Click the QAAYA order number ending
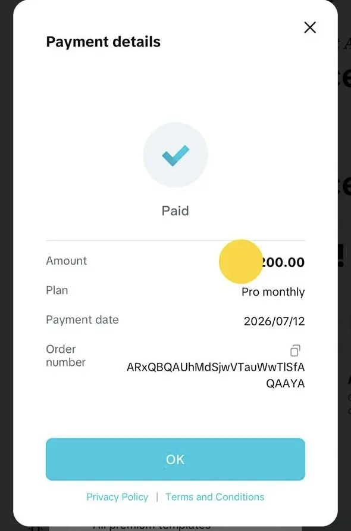This screenshot has width=351, height=531. (286, 383)
